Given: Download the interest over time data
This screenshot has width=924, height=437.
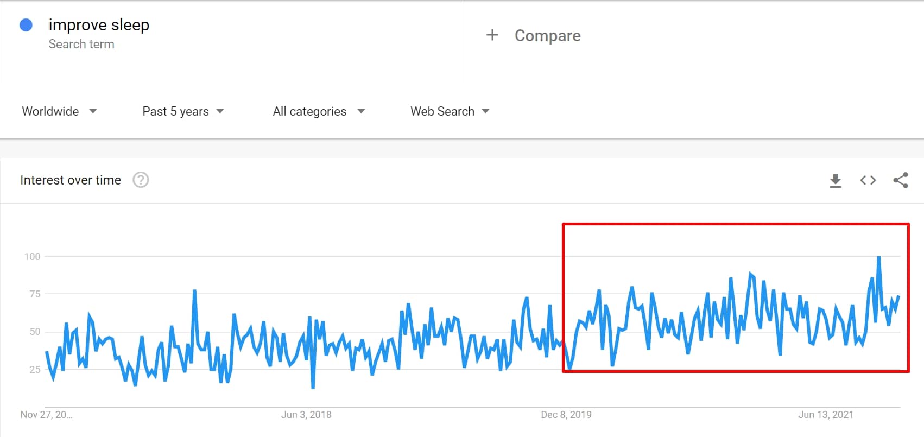Looking at the screenshot, I should click(x=836, y=180).
